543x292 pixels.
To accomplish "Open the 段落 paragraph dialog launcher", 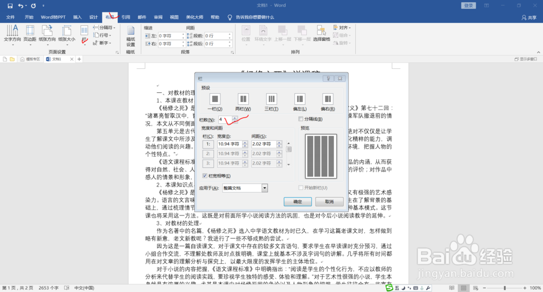I will [x=232, y=52].
